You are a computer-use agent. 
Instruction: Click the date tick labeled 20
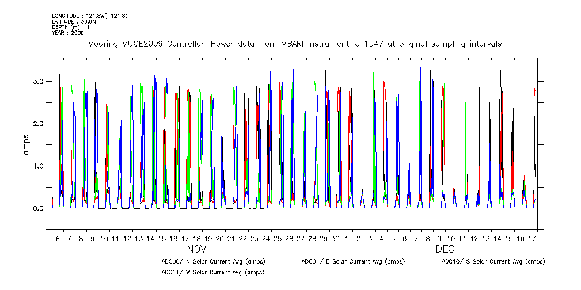(219, 238)
